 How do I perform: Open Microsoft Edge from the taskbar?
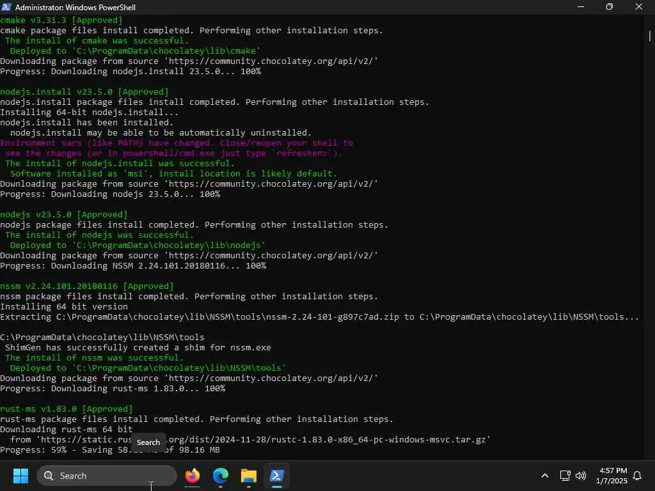click(x=221, y=476)
